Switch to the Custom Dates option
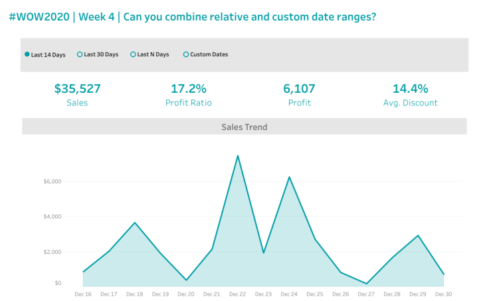Screen dimensions: 489x301 point(186,54)
